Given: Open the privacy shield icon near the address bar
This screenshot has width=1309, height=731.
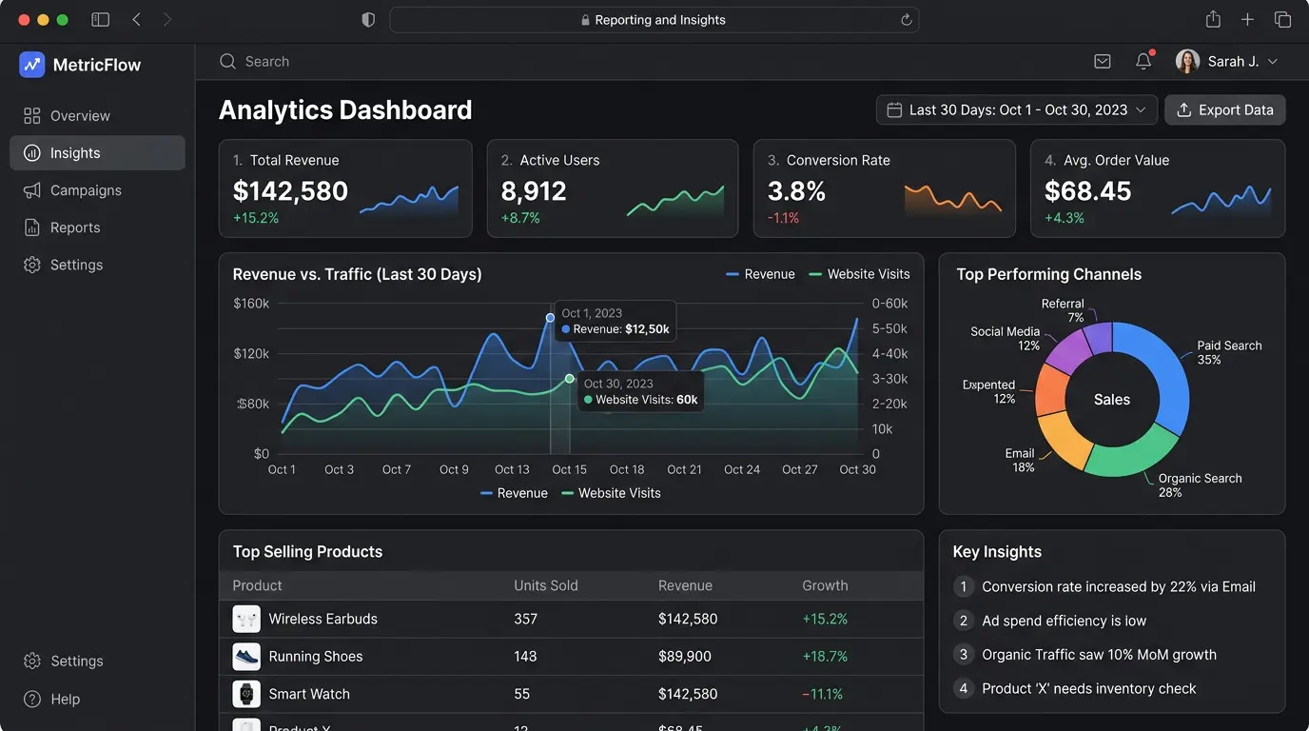Looking at the screenshot, I should 368,20.
